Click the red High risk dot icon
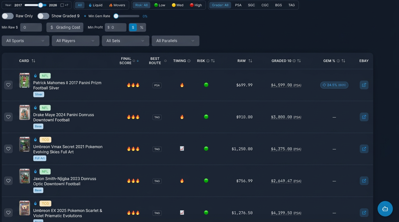 coord(192,5)
